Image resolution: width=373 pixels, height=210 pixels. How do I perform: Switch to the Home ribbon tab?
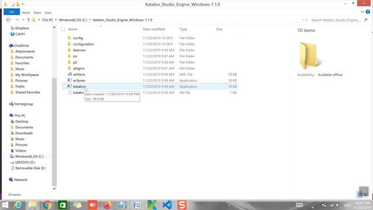[x=26, y=13]
